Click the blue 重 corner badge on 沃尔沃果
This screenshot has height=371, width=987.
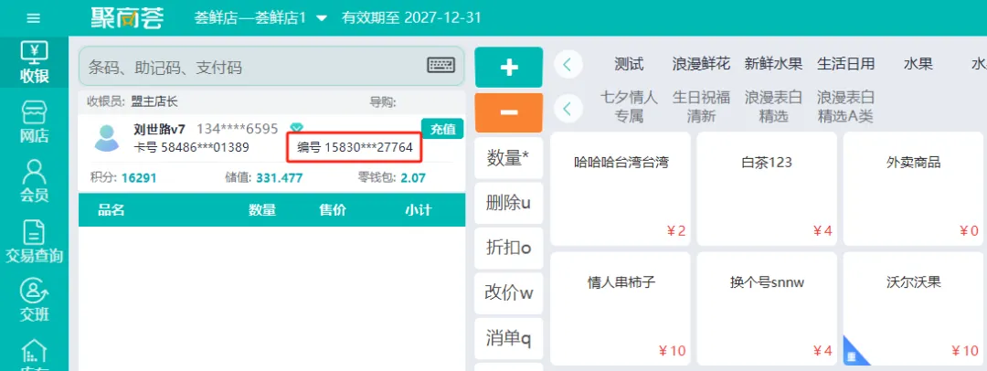(853, 355)
